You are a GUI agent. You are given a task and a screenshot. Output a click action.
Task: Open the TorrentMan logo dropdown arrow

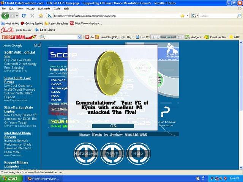[x=39, y=37]
